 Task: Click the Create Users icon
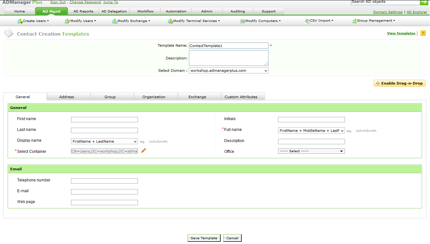tap(20, 21)
